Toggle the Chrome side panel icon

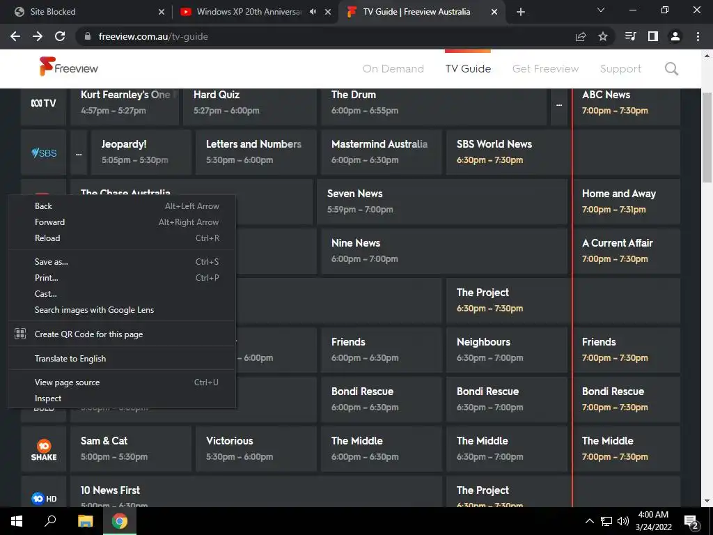pos(653,36)
